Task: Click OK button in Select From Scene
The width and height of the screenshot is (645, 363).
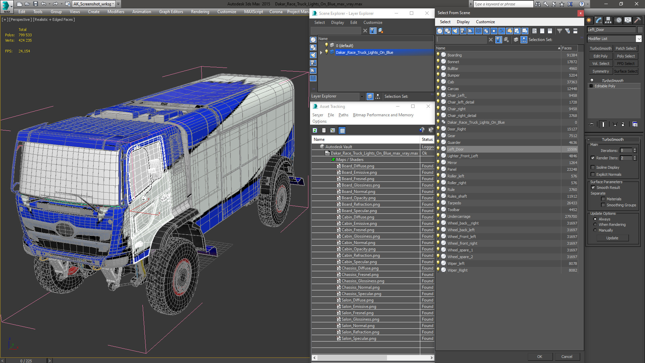Action: 540,357
